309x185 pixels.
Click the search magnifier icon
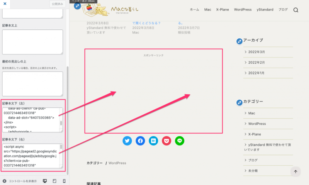[x=295, y=10]
